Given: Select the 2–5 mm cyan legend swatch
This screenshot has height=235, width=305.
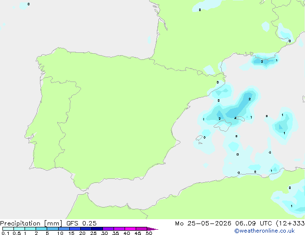Looking at the screenshot, I should (x=41, y=229).
